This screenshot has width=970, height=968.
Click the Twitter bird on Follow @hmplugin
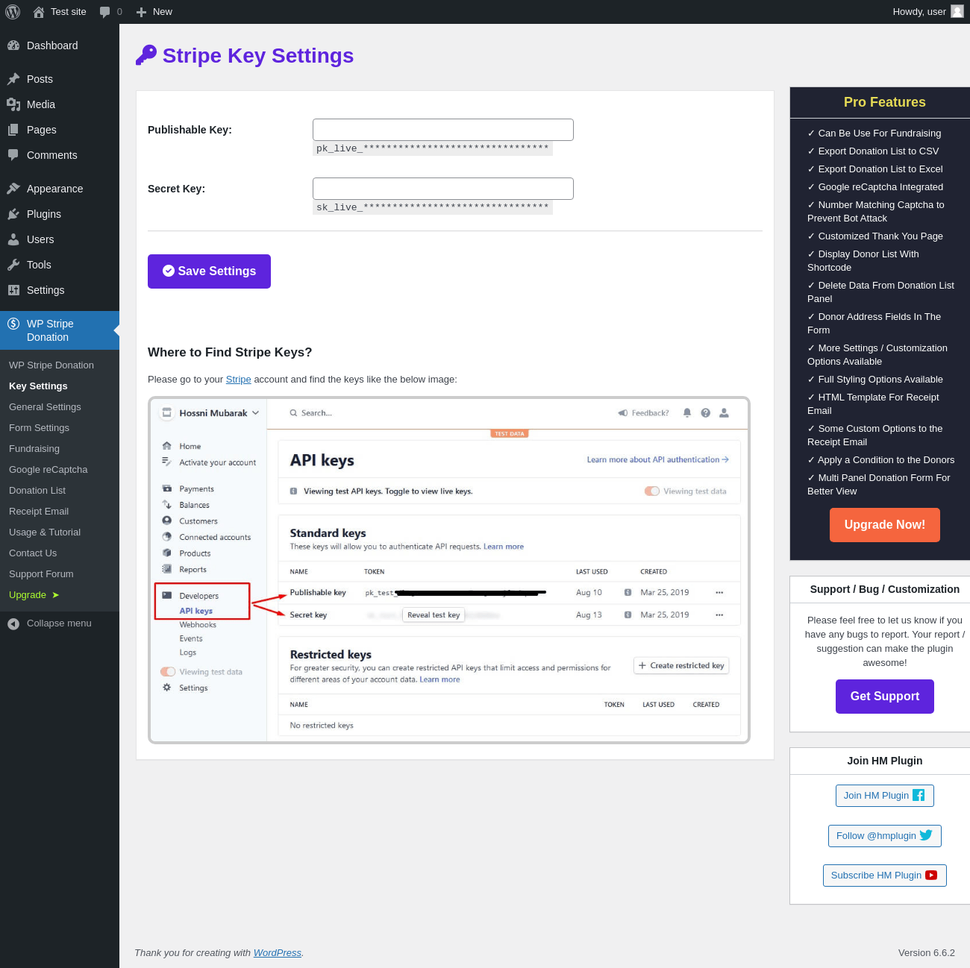coord(926,835)
